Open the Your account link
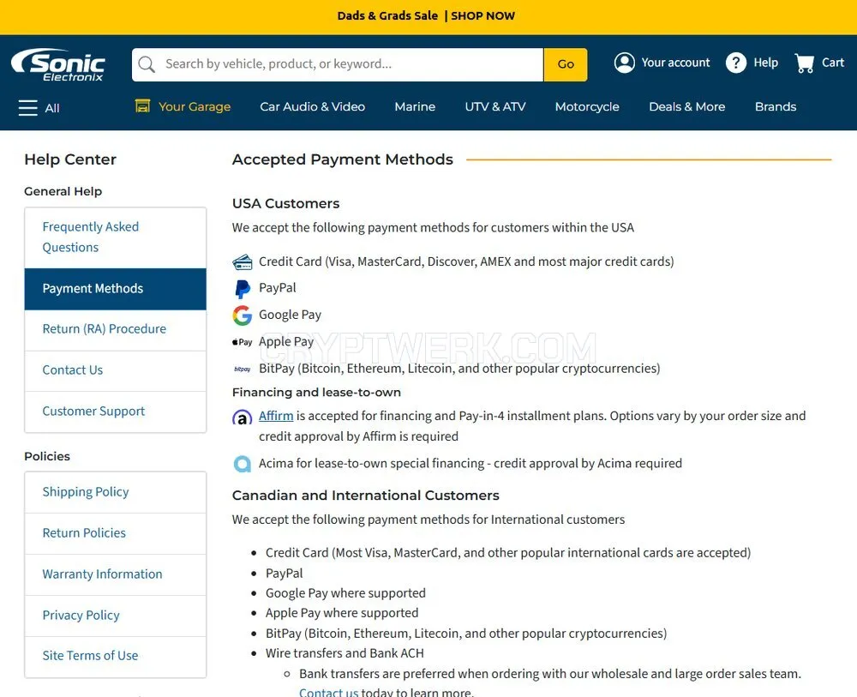This screenshot has width=857, height=697. click(x=675, y=63)
